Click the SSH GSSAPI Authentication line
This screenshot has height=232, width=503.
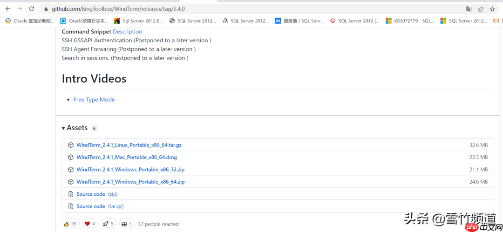point(136,40)
